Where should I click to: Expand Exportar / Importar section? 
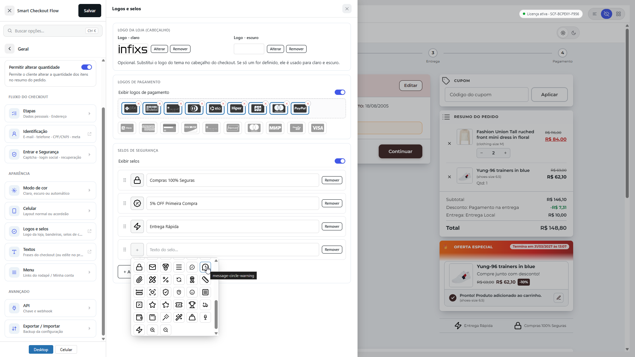click(x=50, y=329)
